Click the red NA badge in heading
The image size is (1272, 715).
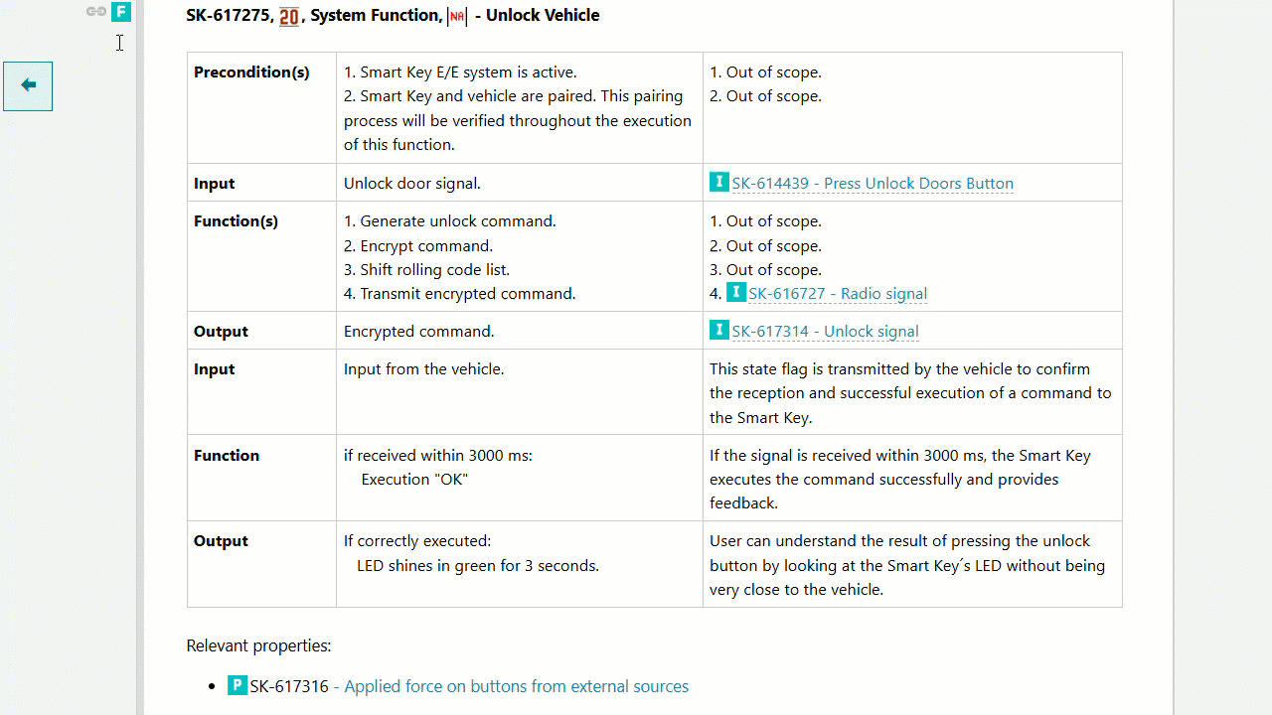click(457, 16)
